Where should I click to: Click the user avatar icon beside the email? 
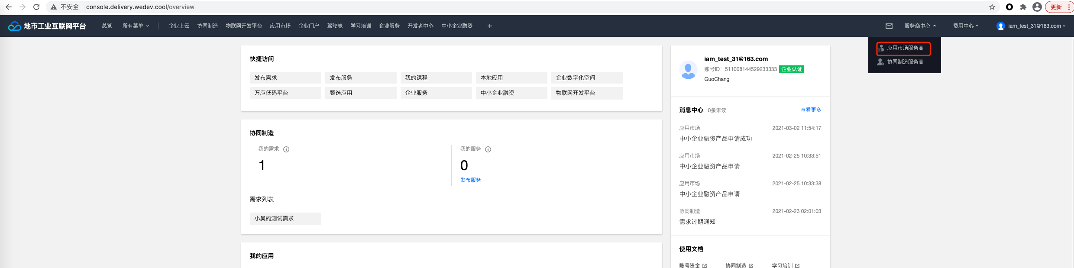[1001, 26]
